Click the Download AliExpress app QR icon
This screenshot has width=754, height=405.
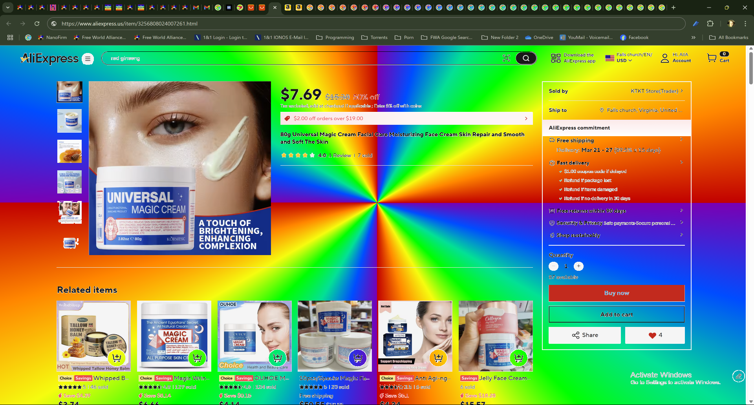[x=555, y=58]
